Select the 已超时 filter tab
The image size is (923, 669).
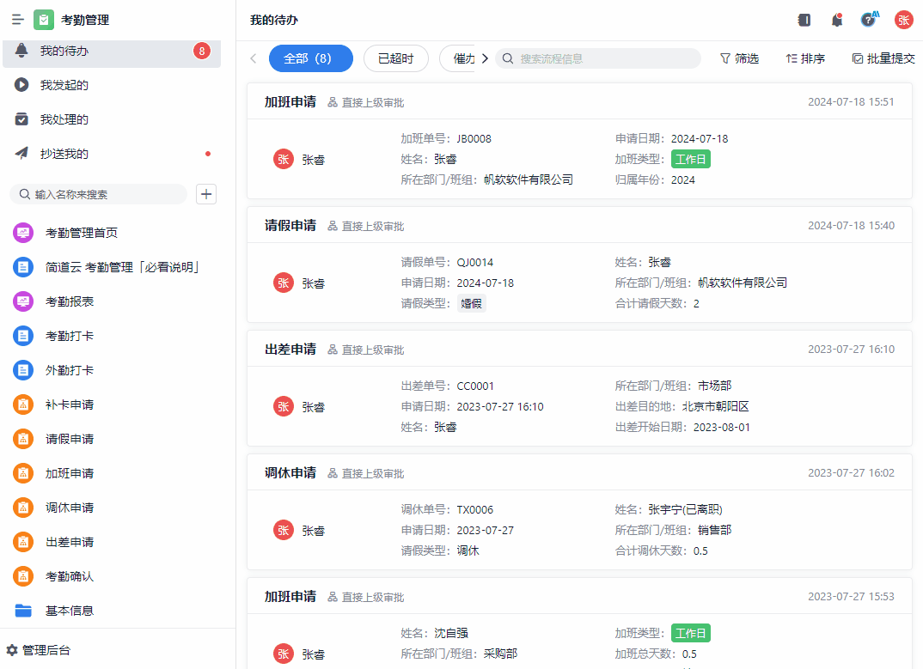click(x=395, y=58)
